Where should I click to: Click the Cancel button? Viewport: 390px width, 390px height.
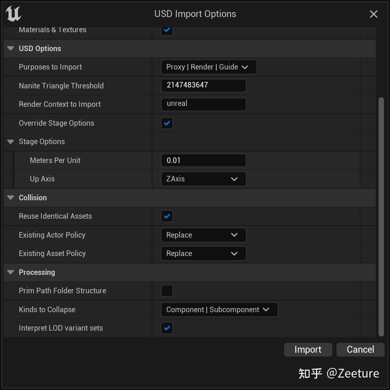[x=360, y=349]
